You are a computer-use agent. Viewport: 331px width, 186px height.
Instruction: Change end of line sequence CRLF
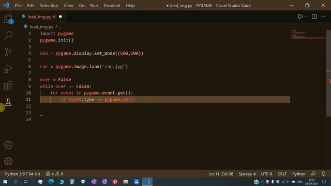click(x=282, y=174)
